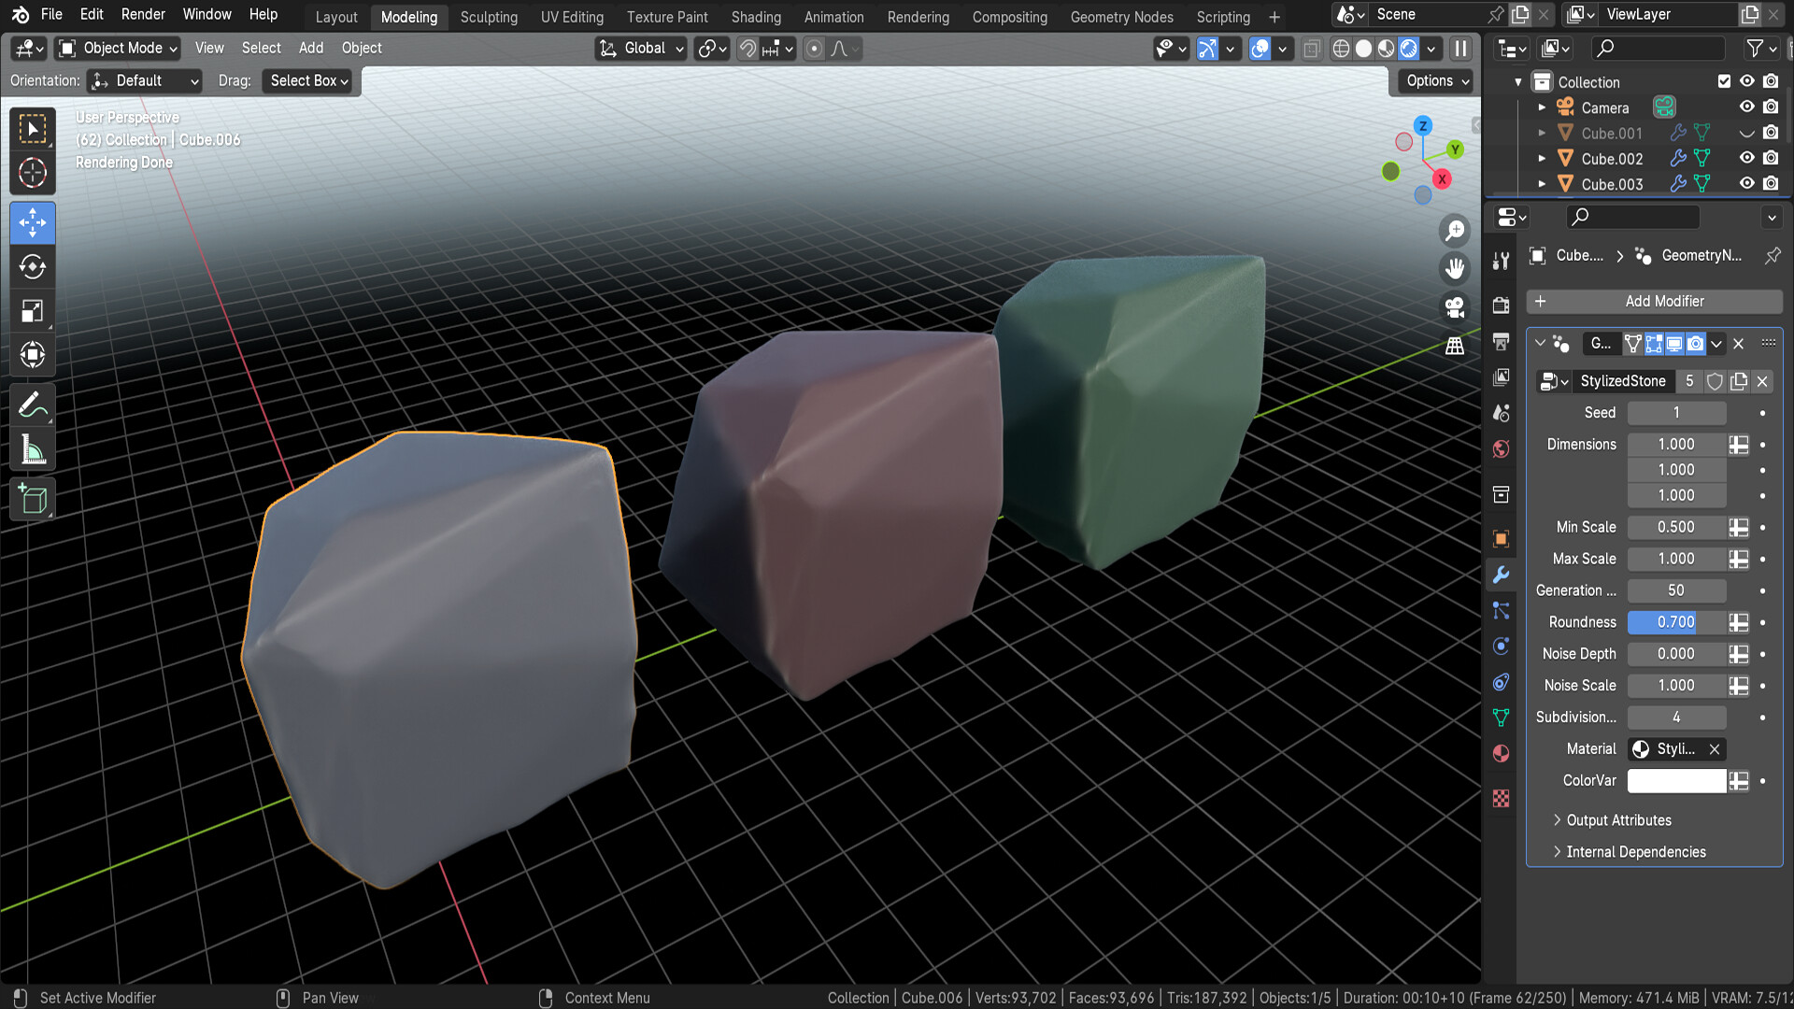The image size is (1794, 1009).
Task: Open the Select Box drag mode dropdown
Action: pyautogui.click(x=306, y=80)
